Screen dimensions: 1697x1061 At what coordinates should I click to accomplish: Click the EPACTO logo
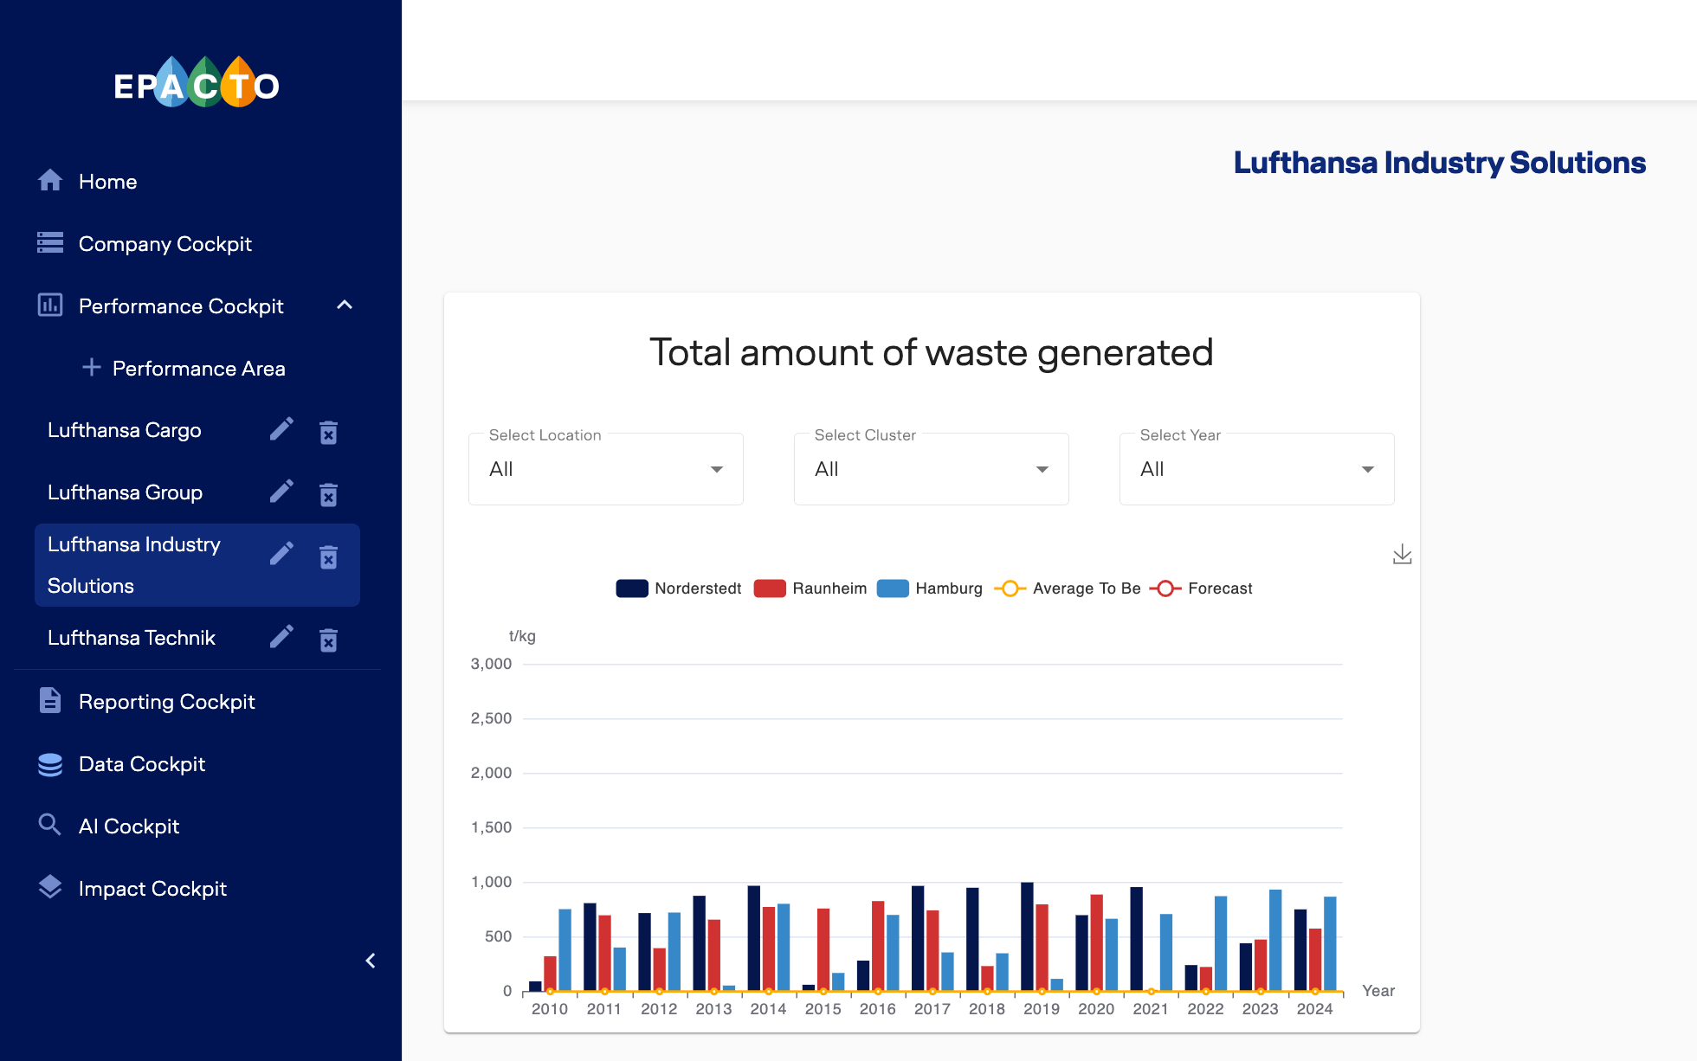[197, 84]
